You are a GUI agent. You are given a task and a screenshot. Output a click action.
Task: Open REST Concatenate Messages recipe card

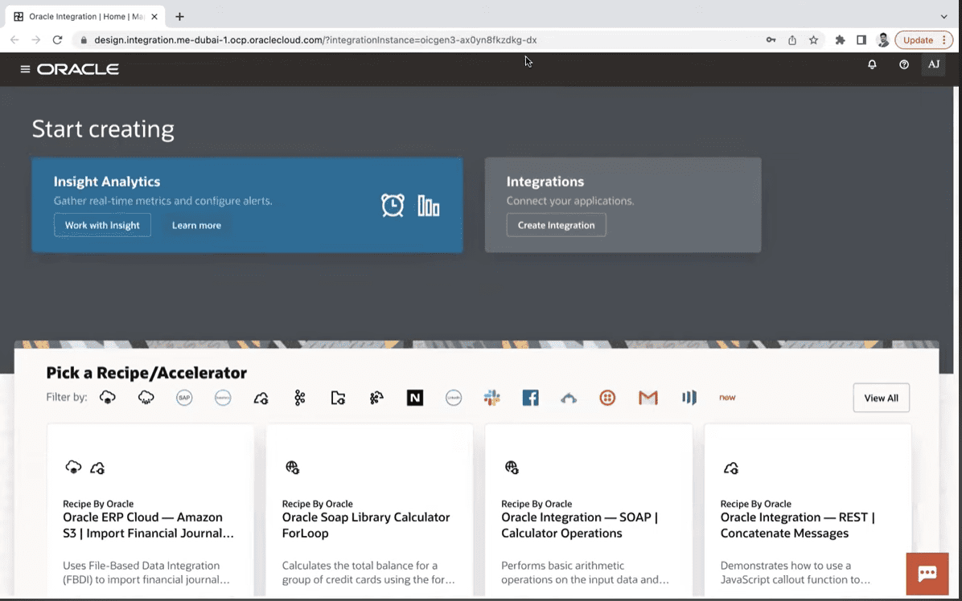pyautogui.click(x=808, y=509)
